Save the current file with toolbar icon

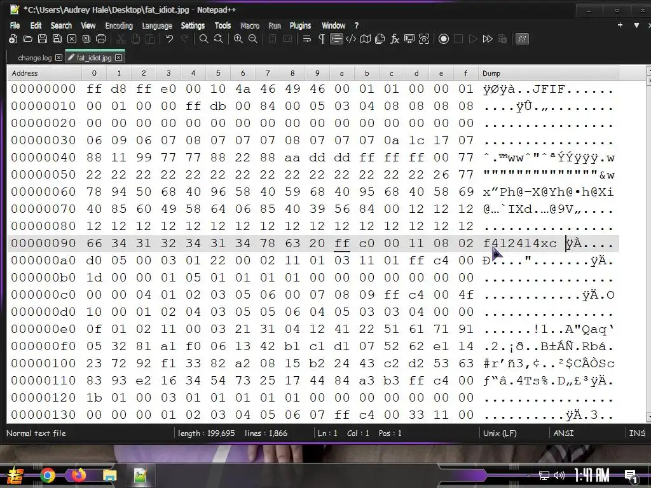point(43,39)
